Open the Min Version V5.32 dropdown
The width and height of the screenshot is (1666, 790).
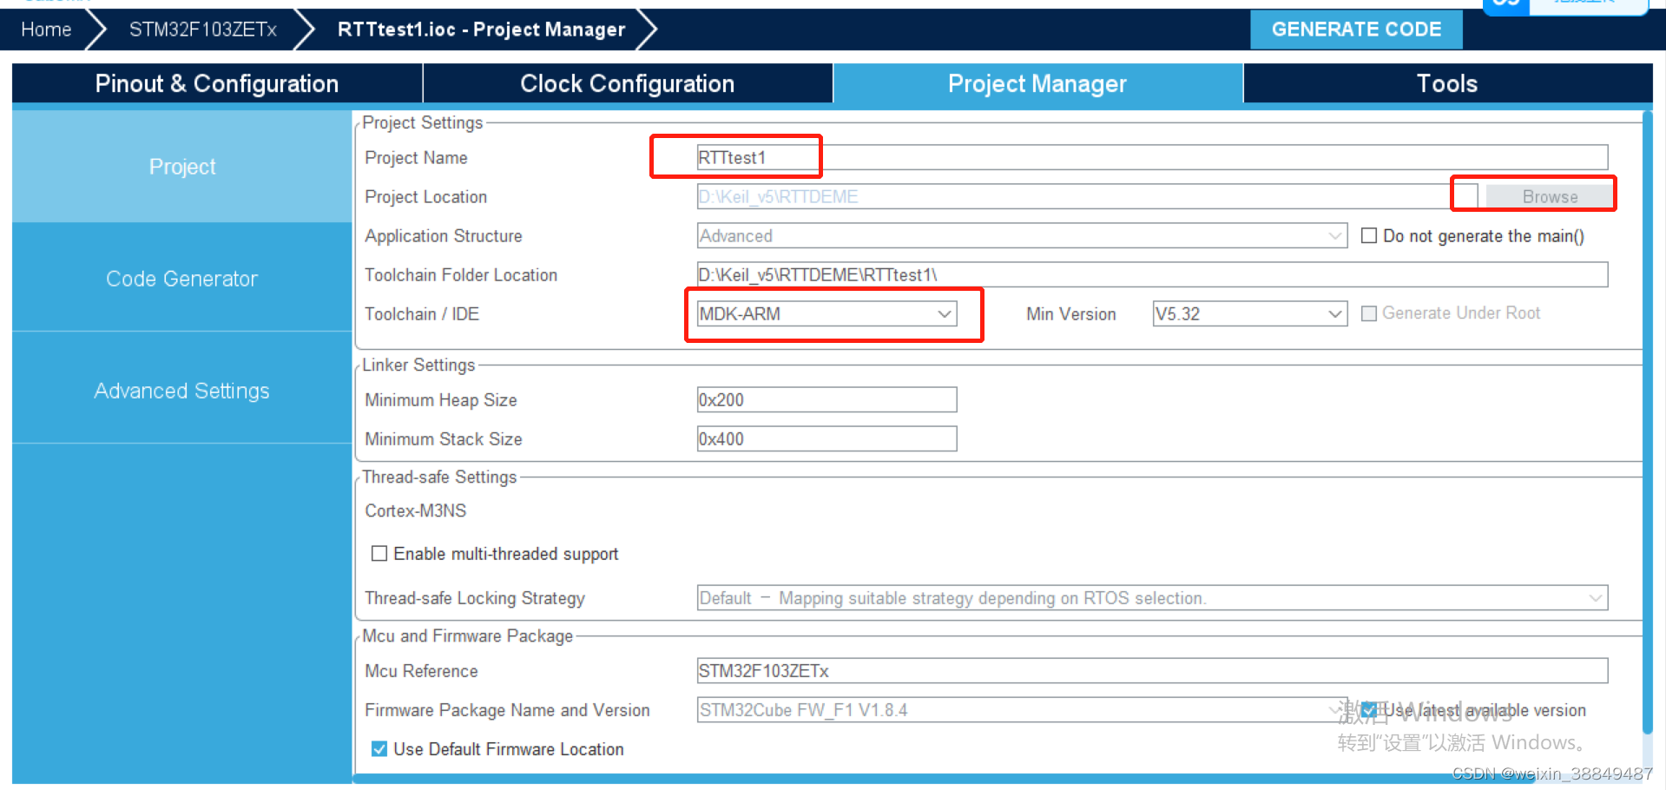click(x=1249, y=314)
